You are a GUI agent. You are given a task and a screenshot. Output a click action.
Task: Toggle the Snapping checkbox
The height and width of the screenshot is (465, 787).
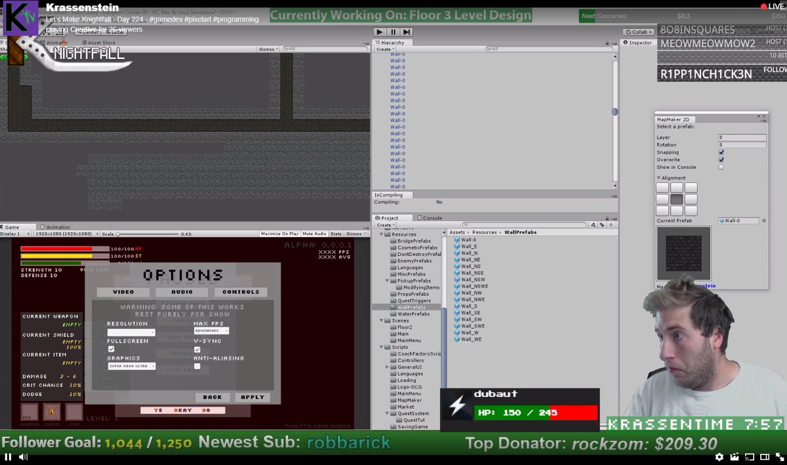(721, 152)
